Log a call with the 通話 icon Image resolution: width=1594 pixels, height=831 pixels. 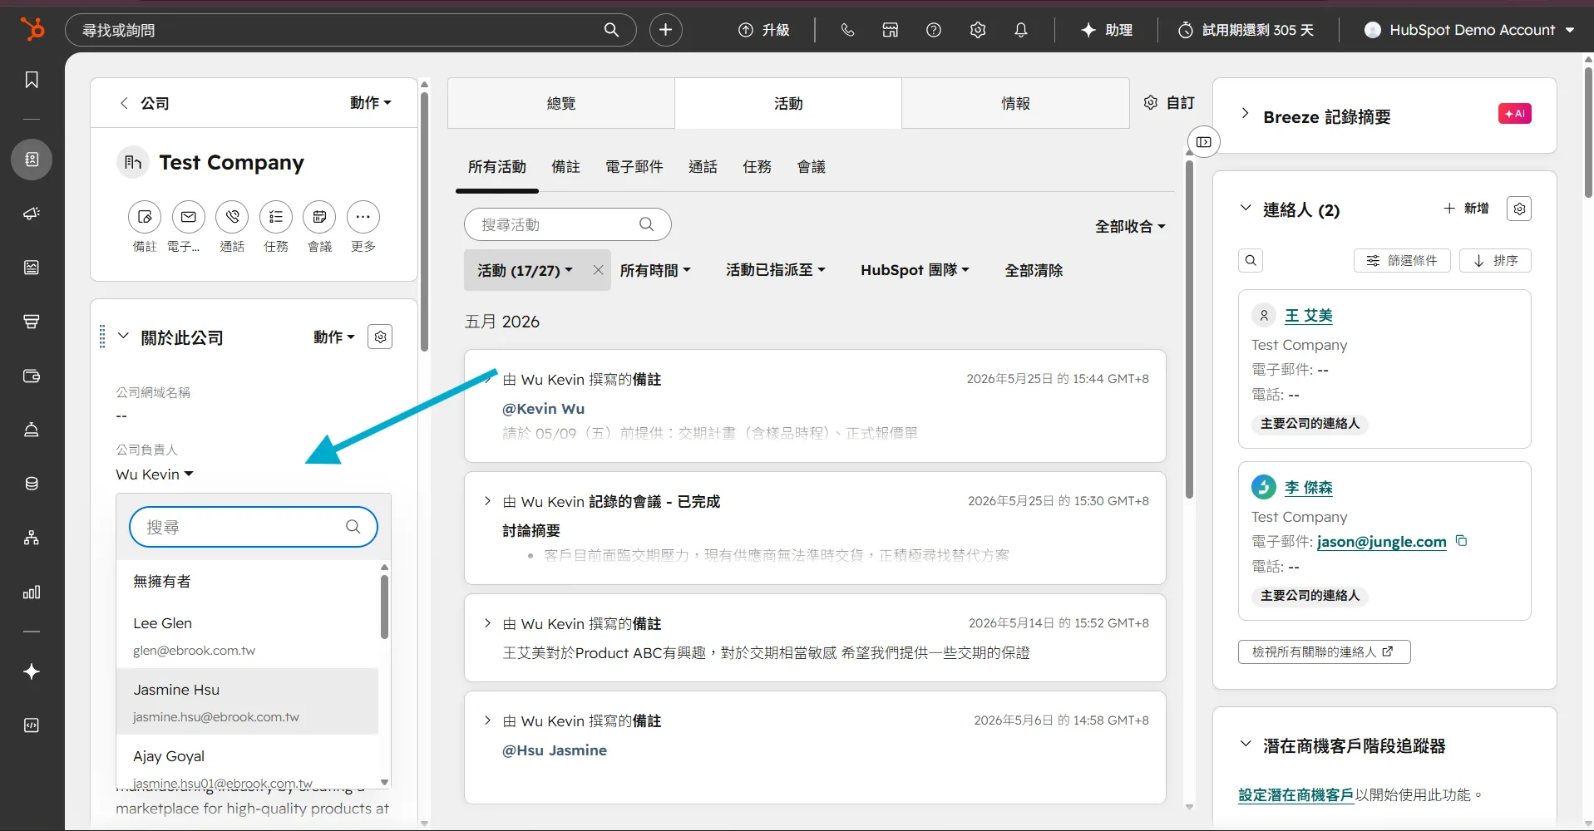click(232, 217)
